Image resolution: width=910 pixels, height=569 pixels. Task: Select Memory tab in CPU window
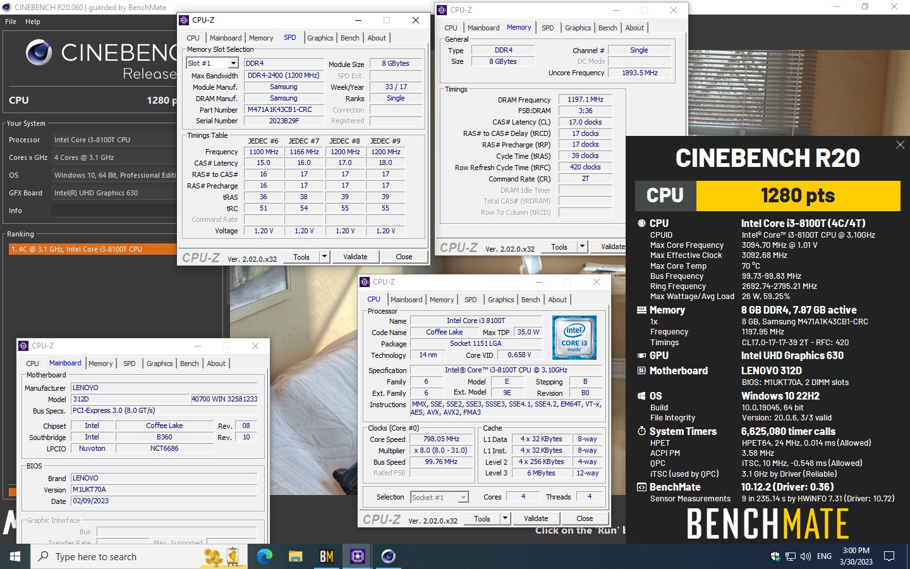(442, 300)
